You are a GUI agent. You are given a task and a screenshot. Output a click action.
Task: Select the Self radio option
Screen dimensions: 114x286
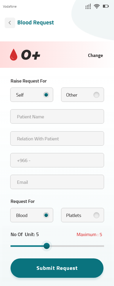[32, 95]
